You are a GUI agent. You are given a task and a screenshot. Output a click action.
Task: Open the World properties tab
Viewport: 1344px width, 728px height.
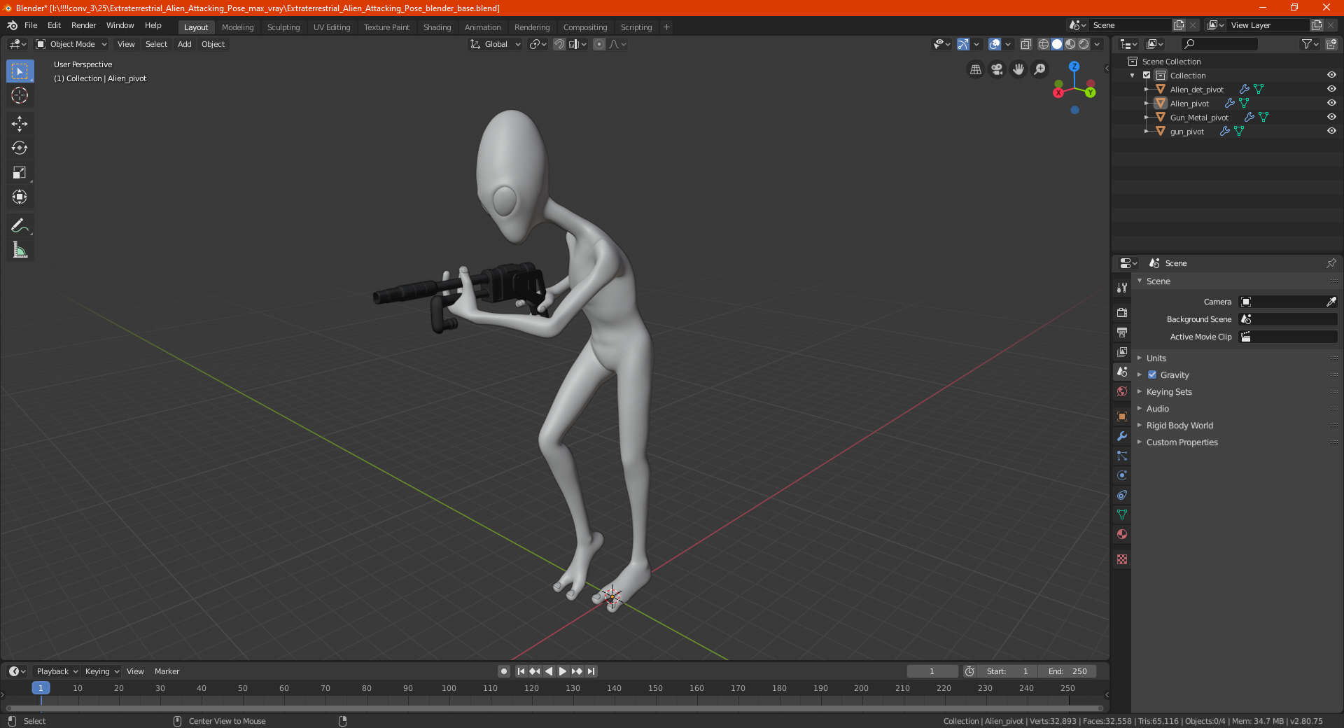1122,391
